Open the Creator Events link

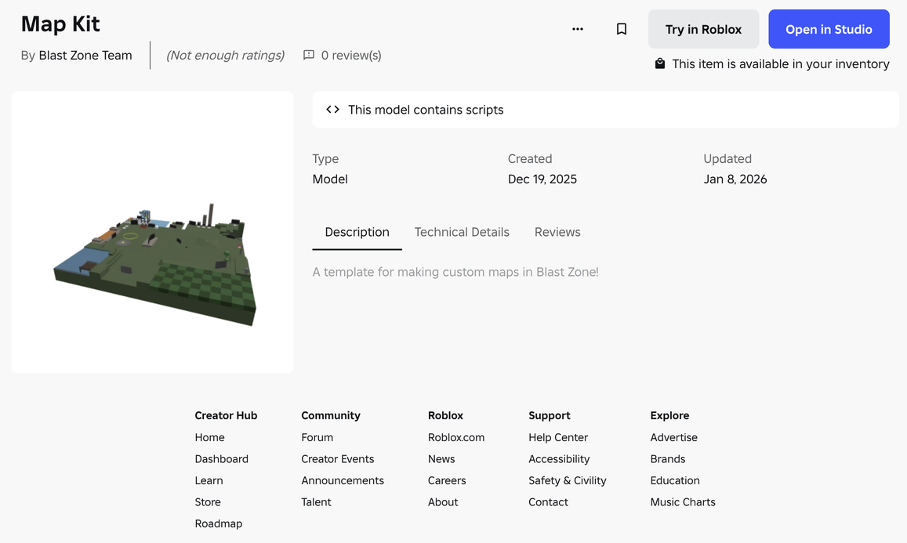[x=338, y=459]
